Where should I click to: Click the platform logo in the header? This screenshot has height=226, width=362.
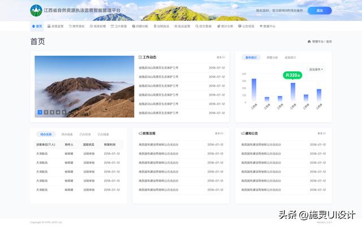[36, 10]
